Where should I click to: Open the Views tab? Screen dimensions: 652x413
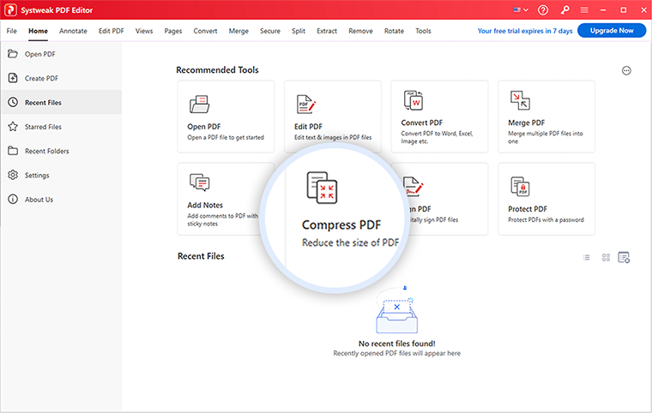tap(144, 31)
